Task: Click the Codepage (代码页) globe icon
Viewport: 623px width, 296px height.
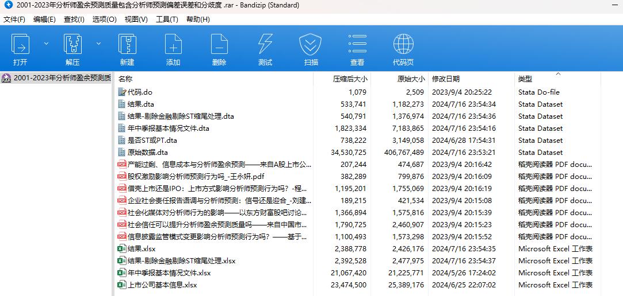Action: [403, 44]
